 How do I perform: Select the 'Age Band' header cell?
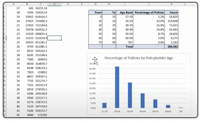point(125,12)
